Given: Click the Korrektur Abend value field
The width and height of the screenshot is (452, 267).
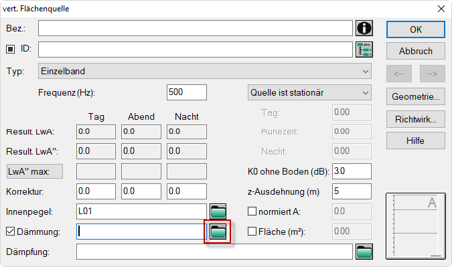Looking at the screenshot, I should pyautogui.click(x=141, y=191).
